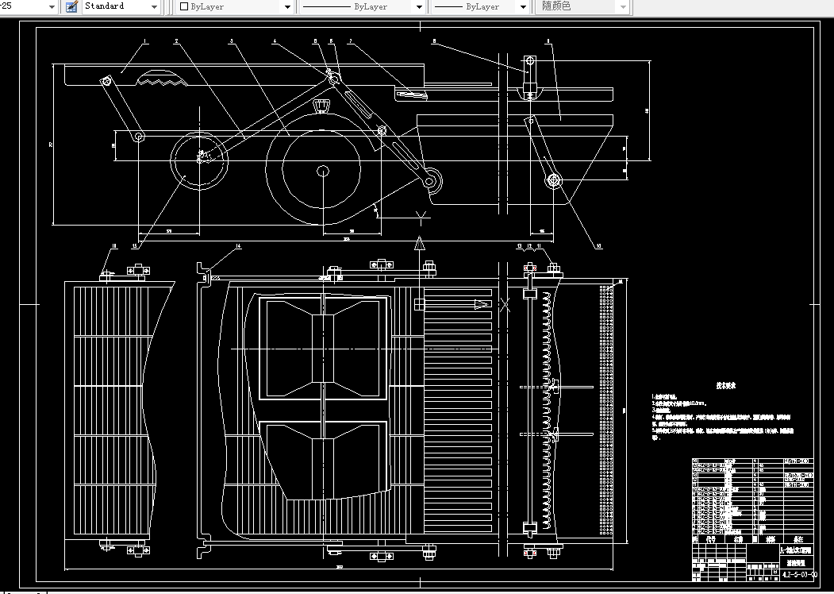Select the 名称 column header in parts list
Image resolution: width=834 pixels, height=594 pixels.
(738, 539)
